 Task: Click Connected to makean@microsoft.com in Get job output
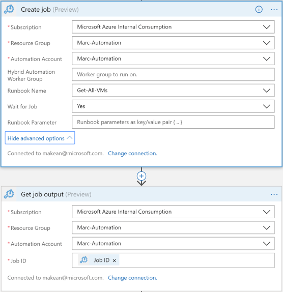tap(55, 278)
